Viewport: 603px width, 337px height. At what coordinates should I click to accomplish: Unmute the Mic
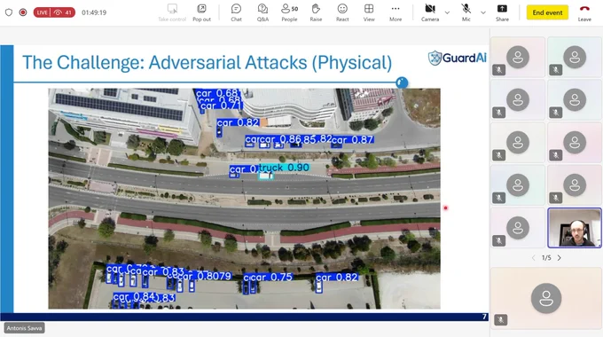tap(466, 12)
